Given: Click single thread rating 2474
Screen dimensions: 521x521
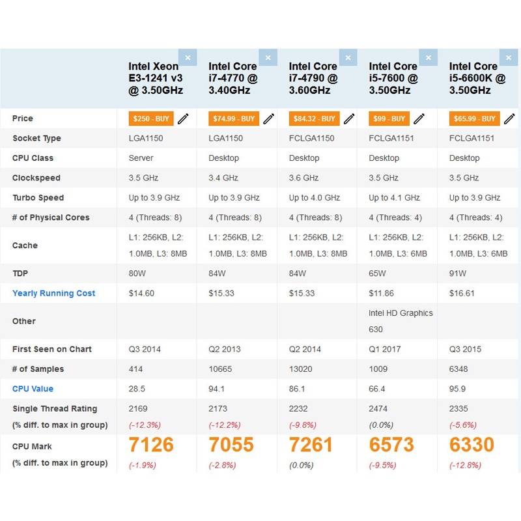Looking at the screenshot, I should click(378, 409).
